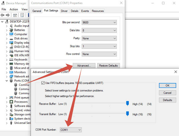
Task: Click OK in Advanced Settings dialog
Action: tap(167, 86)
